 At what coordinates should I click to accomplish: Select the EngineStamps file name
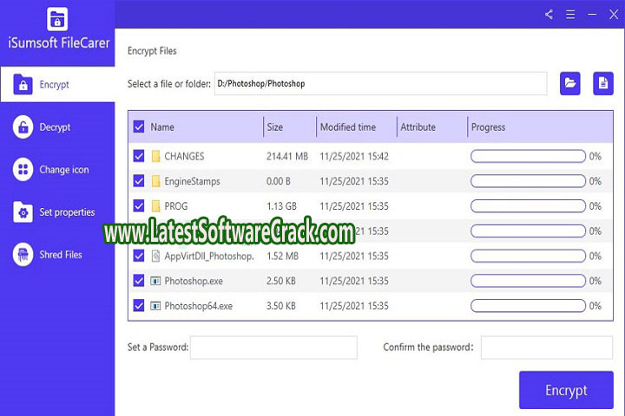(x=192, y=181)
